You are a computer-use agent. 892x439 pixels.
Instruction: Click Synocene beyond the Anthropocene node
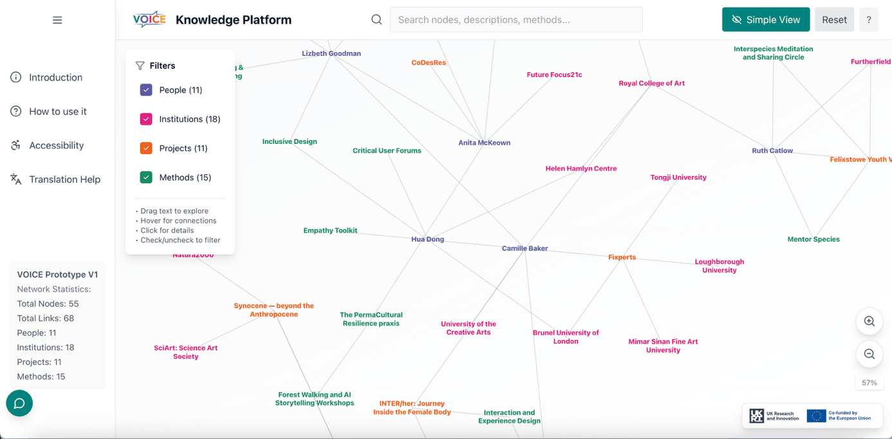[x=274, y=310]
